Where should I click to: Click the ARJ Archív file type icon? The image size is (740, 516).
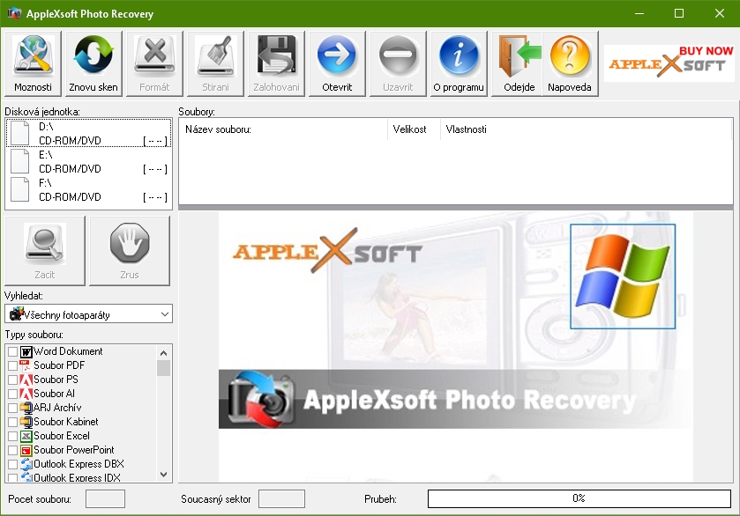tap(26, 408)
